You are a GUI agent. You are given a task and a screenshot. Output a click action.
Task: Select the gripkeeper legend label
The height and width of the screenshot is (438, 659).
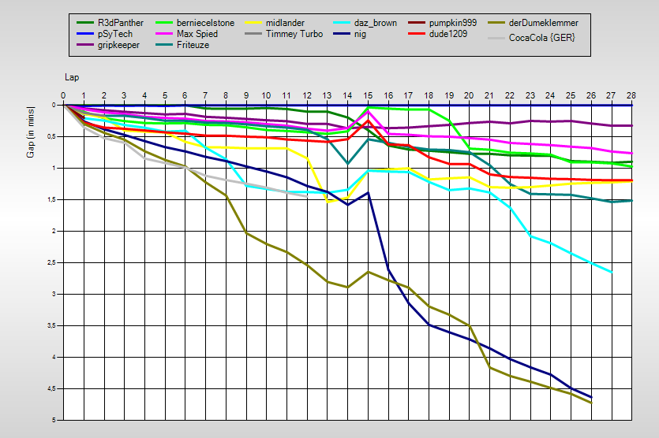click(x=118, y=46)
